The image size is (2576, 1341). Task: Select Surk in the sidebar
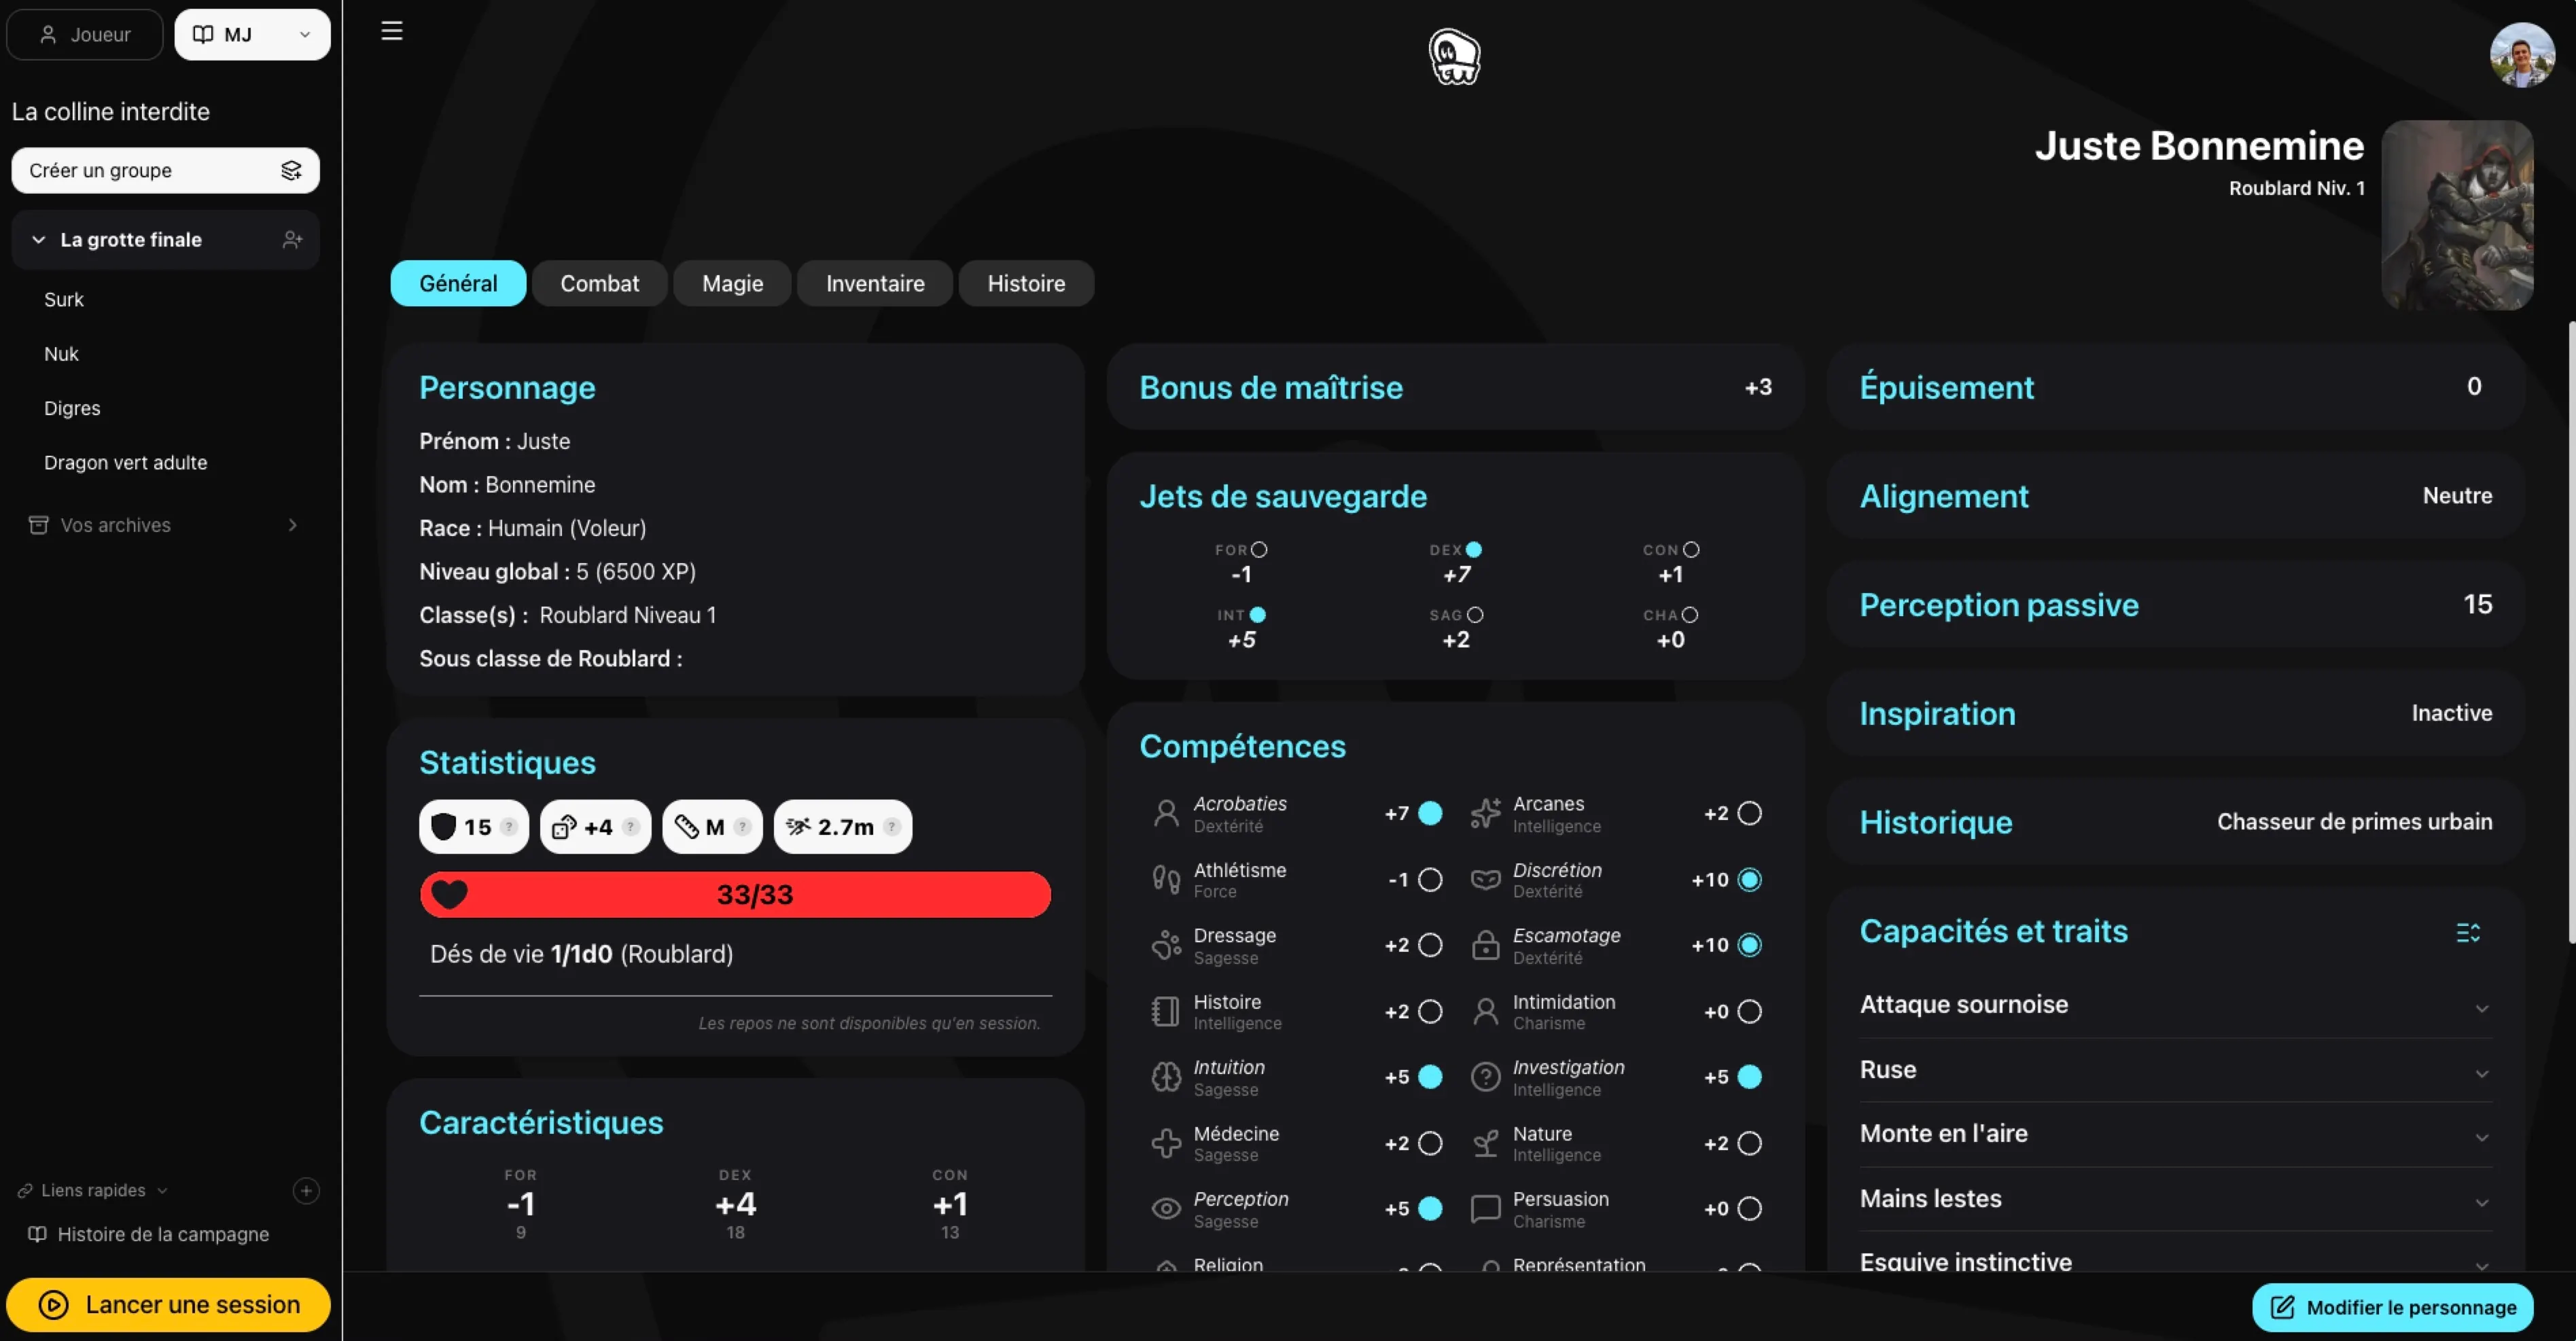click(64, 300)
